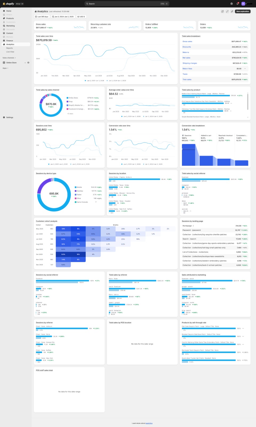Click the Sidekick icon beside notifications
Viewport: 256px width, 427px height.
231,4
